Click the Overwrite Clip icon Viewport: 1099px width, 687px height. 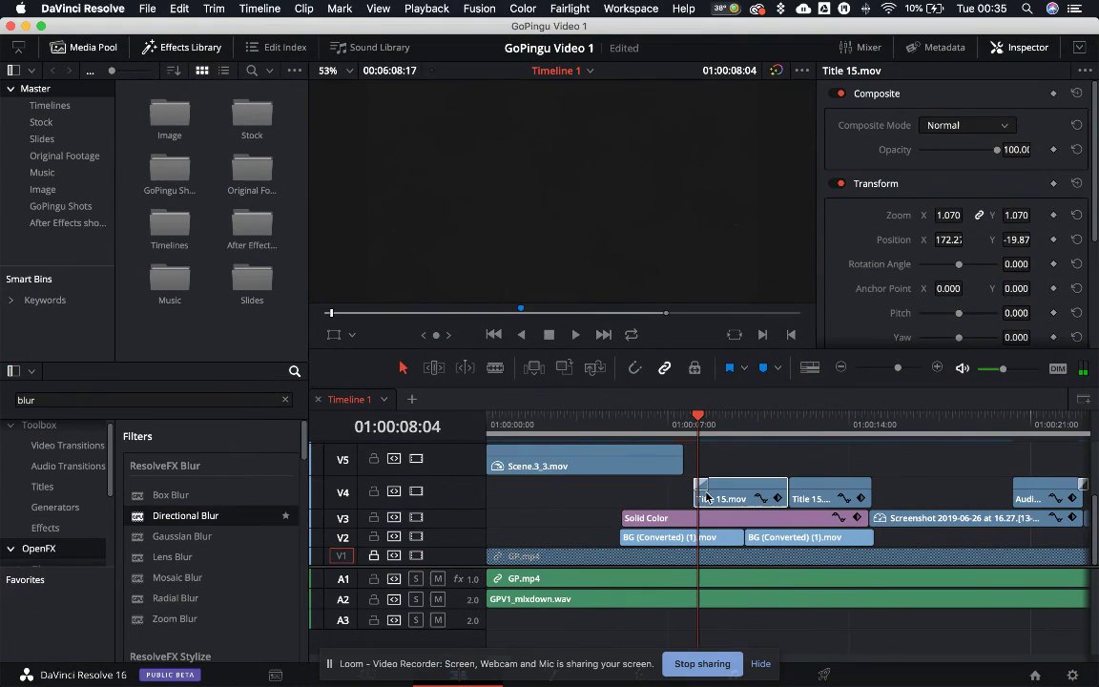(564, 367)
